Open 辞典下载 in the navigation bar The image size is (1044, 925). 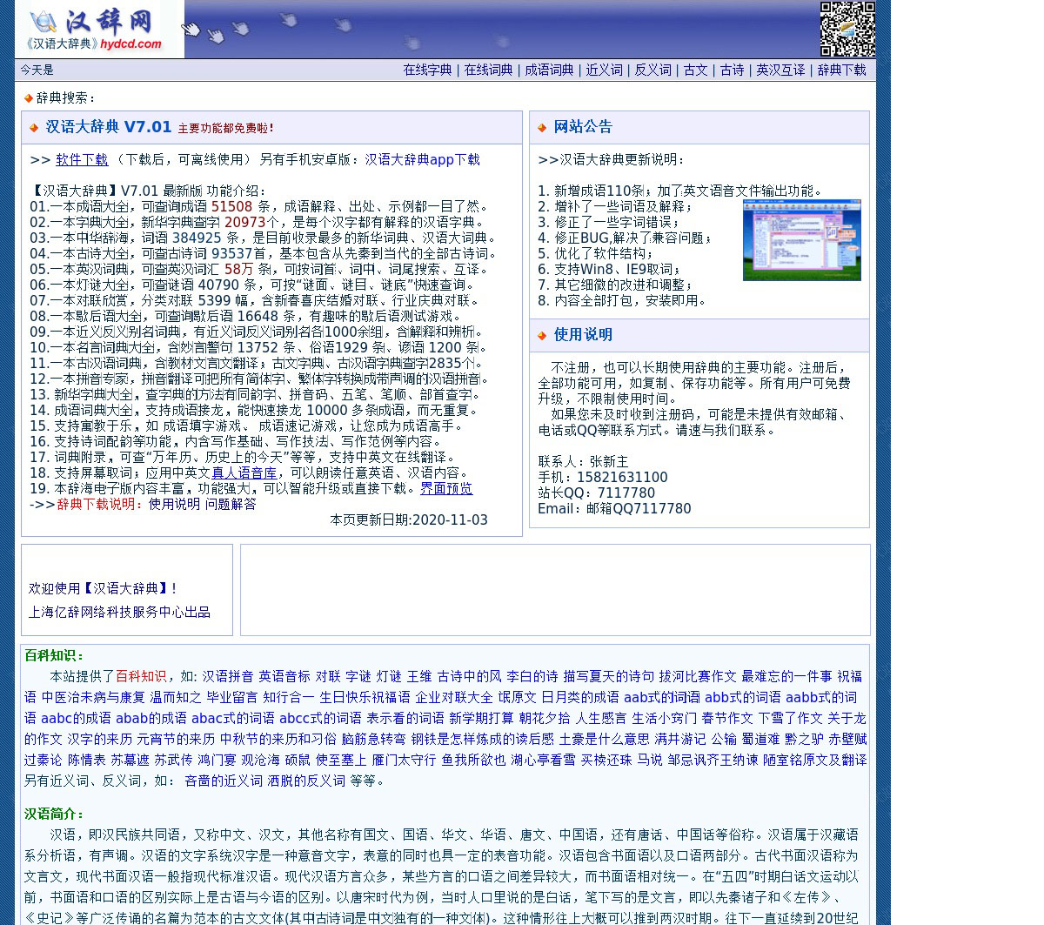[x=841, y=70]
